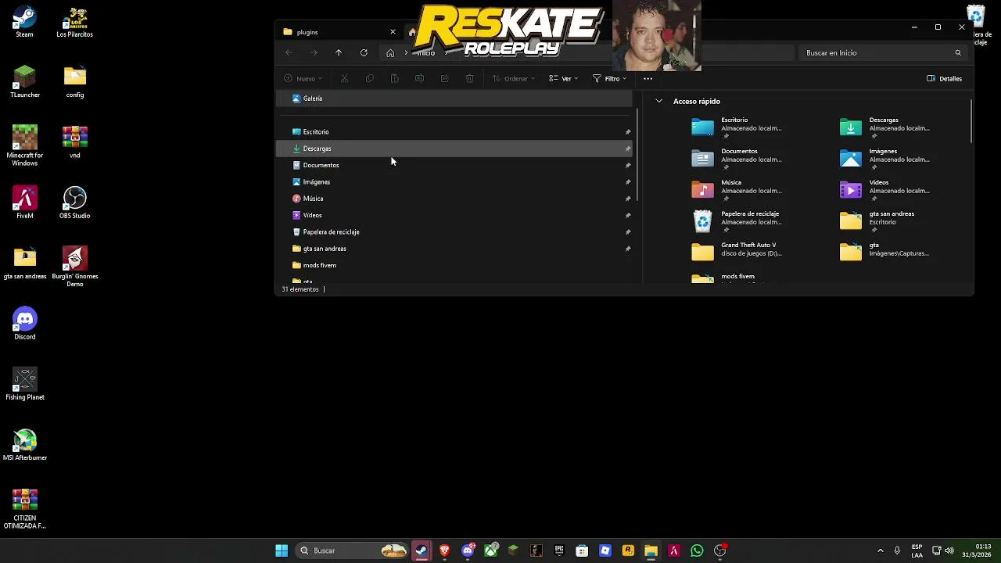Image resolution: width=1001 pixels, height=563 pixels.
Task: Select Minecraft for Windows desktop icon
Action: tap(24, 145)
